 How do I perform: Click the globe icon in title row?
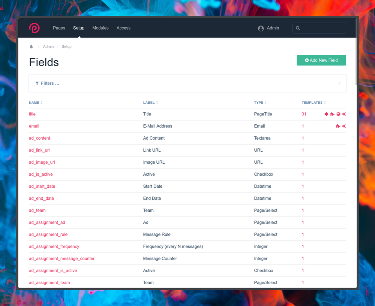(338, 114)
